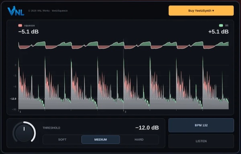Click the bar 1 timeline marker
Viewport: 241px width, 154px height.
pos(20,112)
